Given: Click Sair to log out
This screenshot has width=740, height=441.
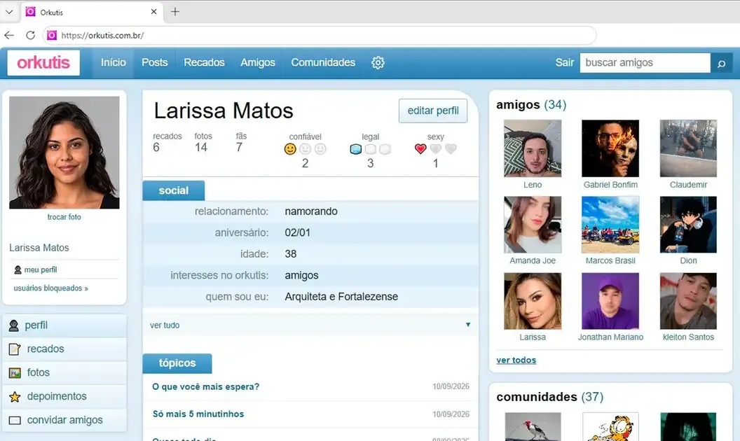Looking at the screenshot, I should tap(564, 63).
